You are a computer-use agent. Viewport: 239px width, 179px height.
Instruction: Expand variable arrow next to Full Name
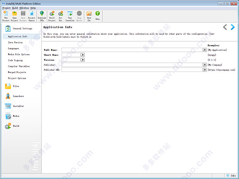pyautogui.click(x=205, y=50)
